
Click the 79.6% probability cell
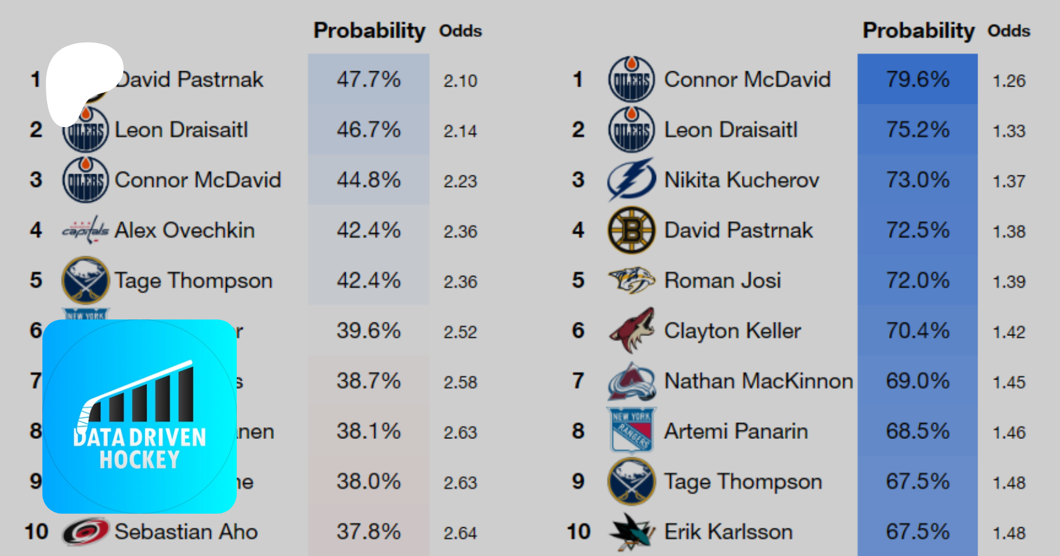click(x=917, y=79)
